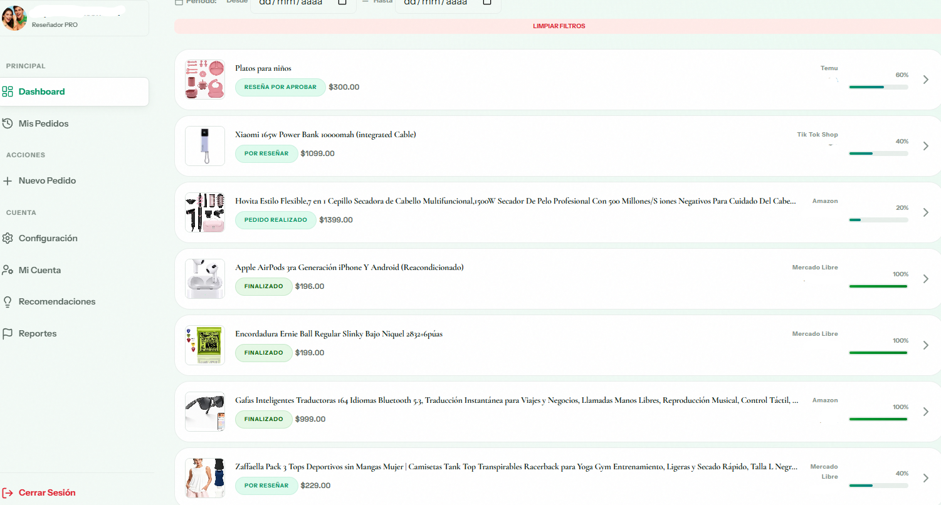This screenshot has width=941, height=505.
Task: Open the Hovita hair dryer product thumbnail
Action: coord(205,212)
